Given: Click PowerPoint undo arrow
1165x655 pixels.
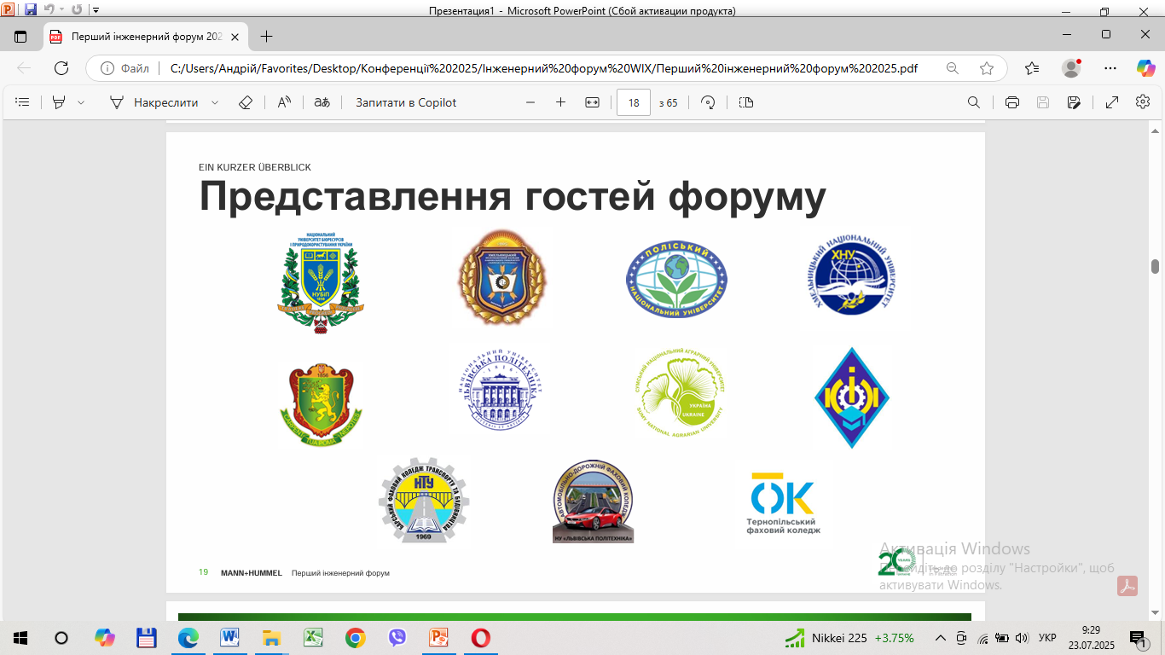Looking at the screenshot, I should coord(49,10).
